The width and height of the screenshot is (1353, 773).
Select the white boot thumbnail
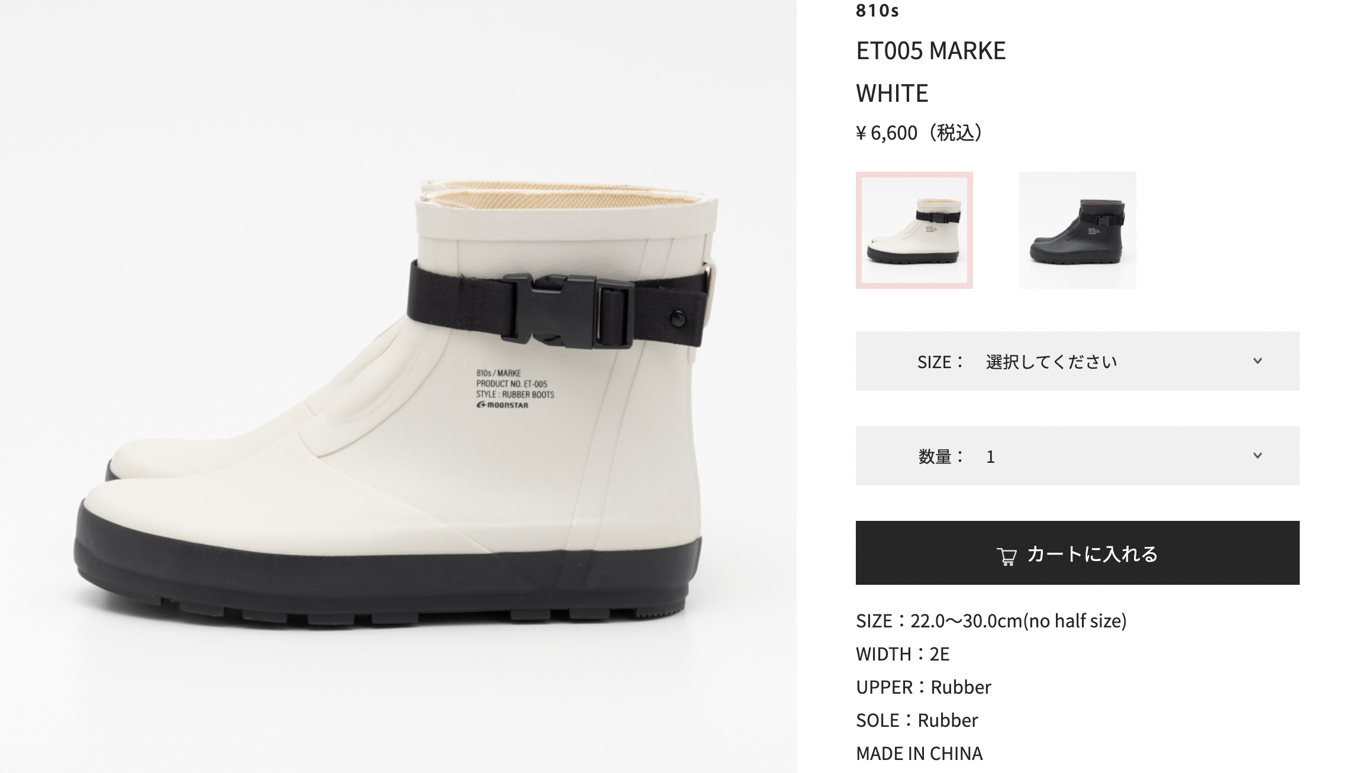(914, 230)
